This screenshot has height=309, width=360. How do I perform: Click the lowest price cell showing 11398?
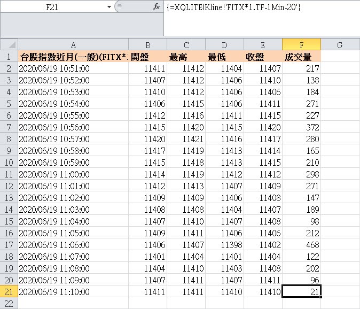click(224, 245)
